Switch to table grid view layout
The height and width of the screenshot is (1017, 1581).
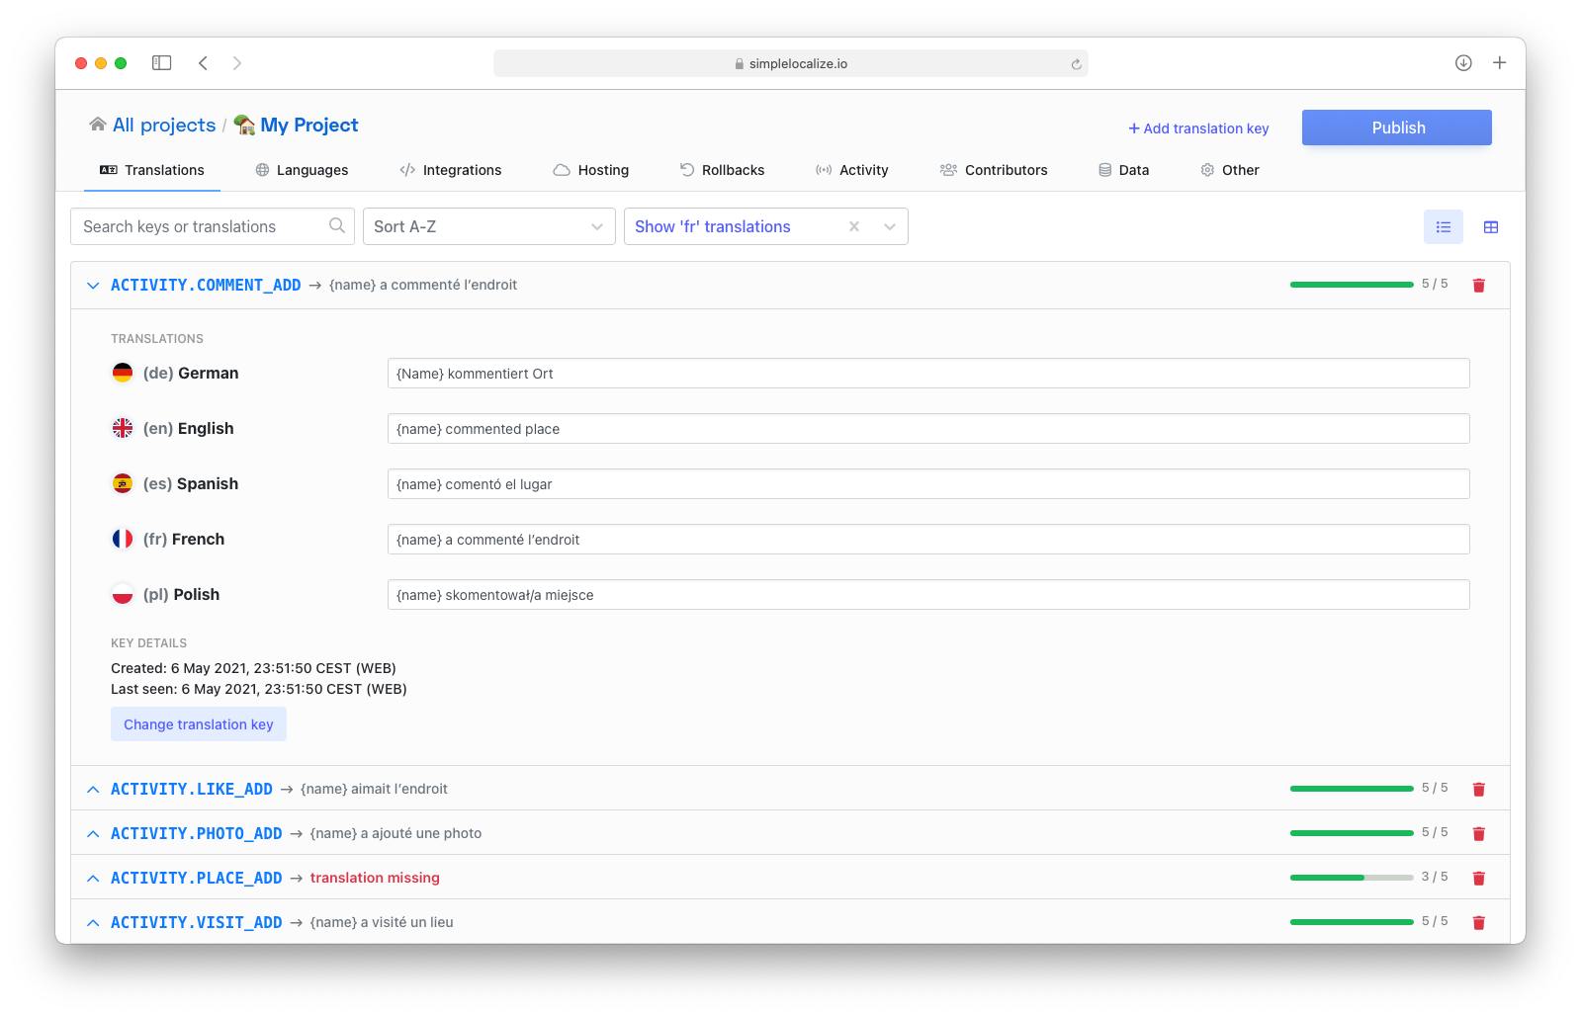click(1491, 227)
